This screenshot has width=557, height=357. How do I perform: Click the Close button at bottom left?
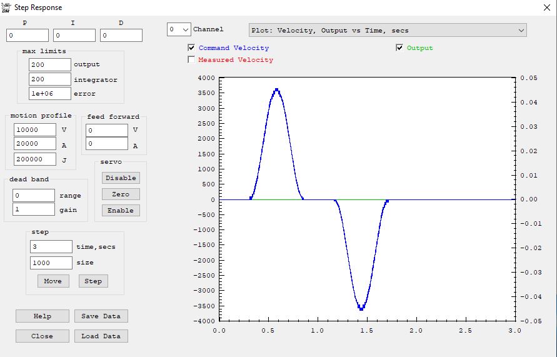click(42, 336)
